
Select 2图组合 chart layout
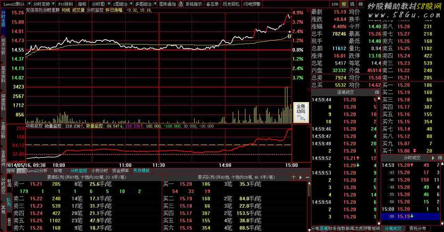[120, 4]
